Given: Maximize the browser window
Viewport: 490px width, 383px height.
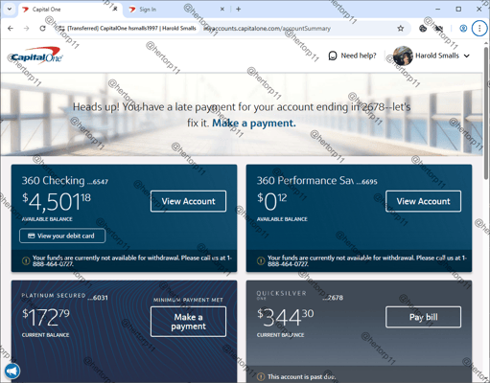Looking at the screenshot, I should click(x=458, y=10).
